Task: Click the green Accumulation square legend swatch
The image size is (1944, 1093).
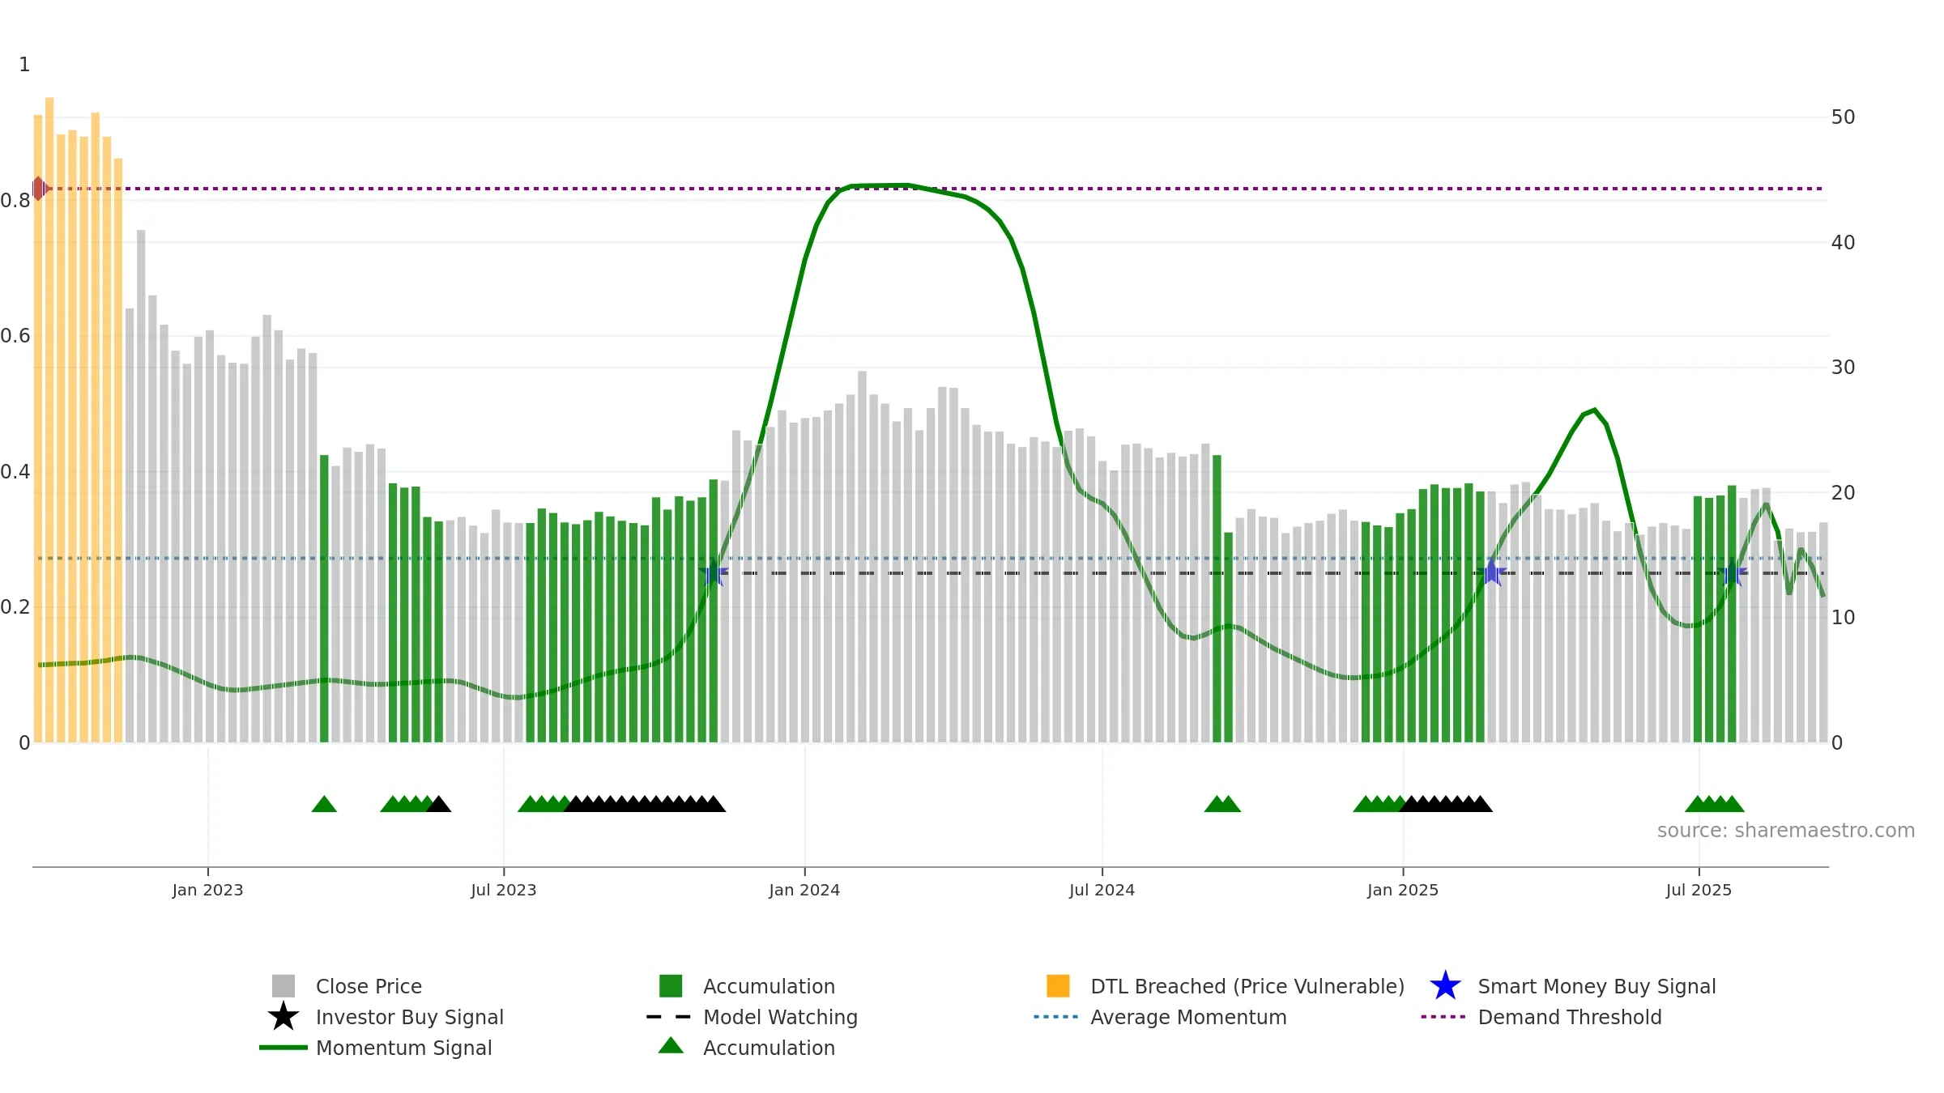Action: click(x=671, y=986)
